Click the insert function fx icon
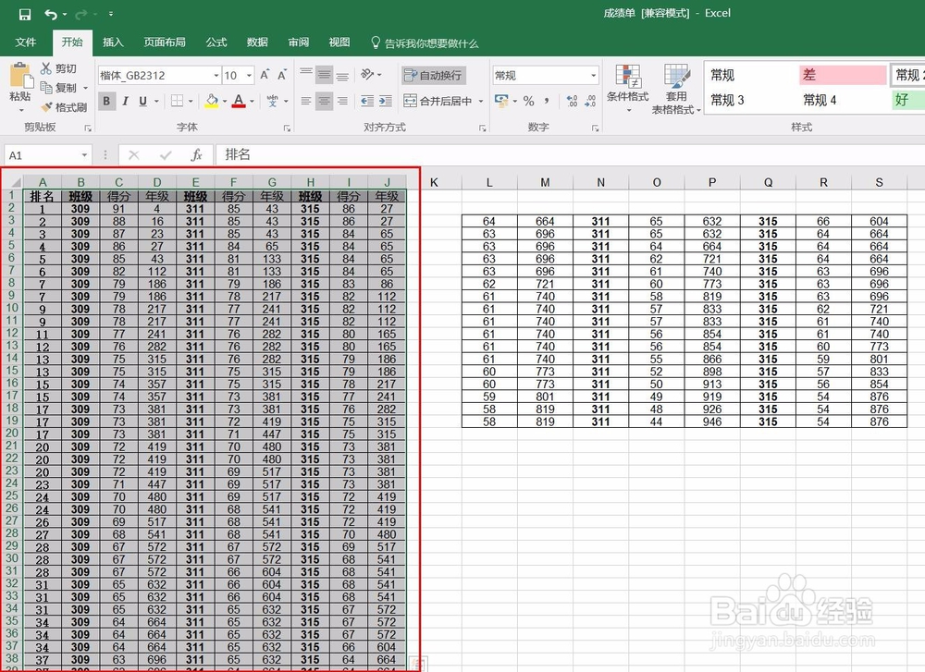This screenshot has width=925, height=672. tap(196, 155)
